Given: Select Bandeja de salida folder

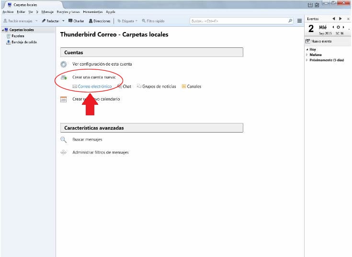Looking at the screenshot, I should click(24, 42).
